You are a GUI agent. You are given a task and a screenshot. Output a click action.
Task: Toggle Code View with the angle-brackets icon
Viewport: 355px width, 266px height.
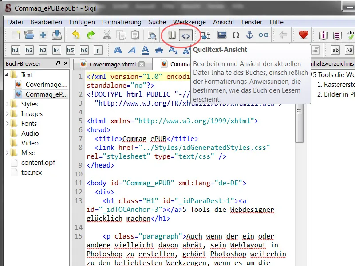tap(186, 35)
